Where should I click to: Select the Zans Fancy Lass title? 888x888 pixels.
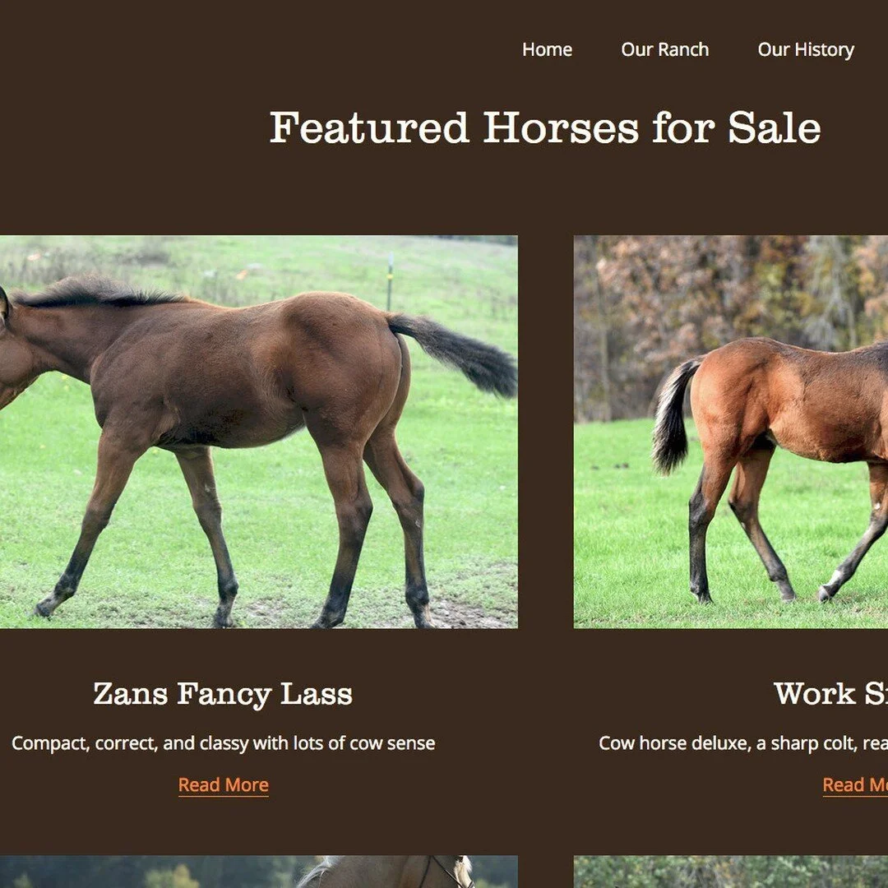pos(223,694)
